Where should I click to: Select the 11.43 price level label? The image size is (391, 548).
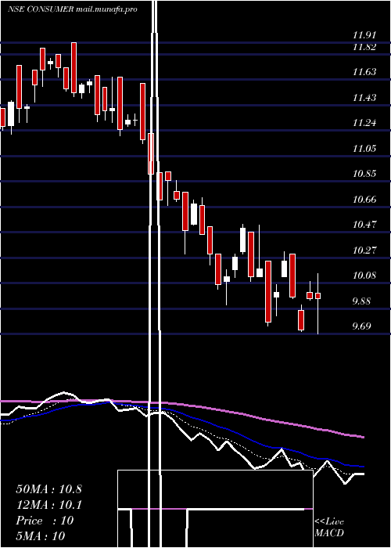tap(364, 98)
